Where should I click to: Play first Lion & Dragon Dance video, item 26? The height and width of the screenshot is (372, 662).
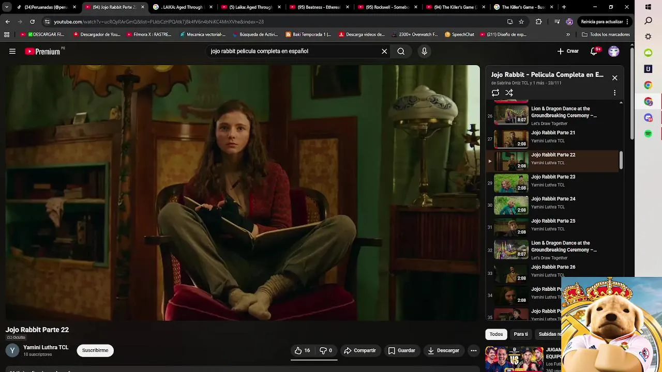click(x=553, y=116)
